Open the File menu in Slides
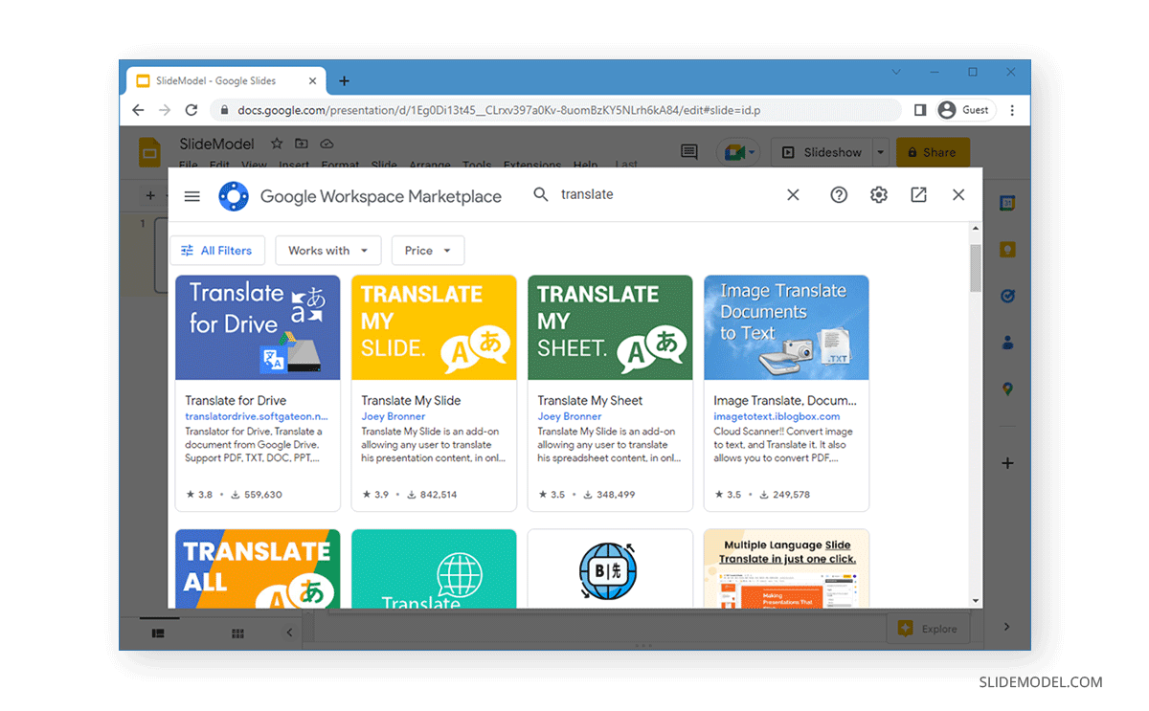Screen dimensions: 1149x711 189,165
